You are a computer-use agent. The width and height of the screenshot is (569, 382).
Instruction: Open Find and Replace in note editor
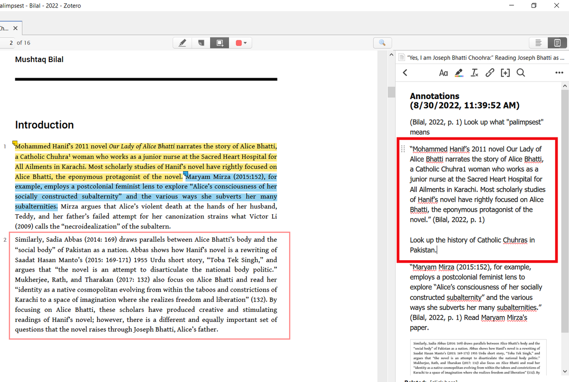click(x=521, y=73)
